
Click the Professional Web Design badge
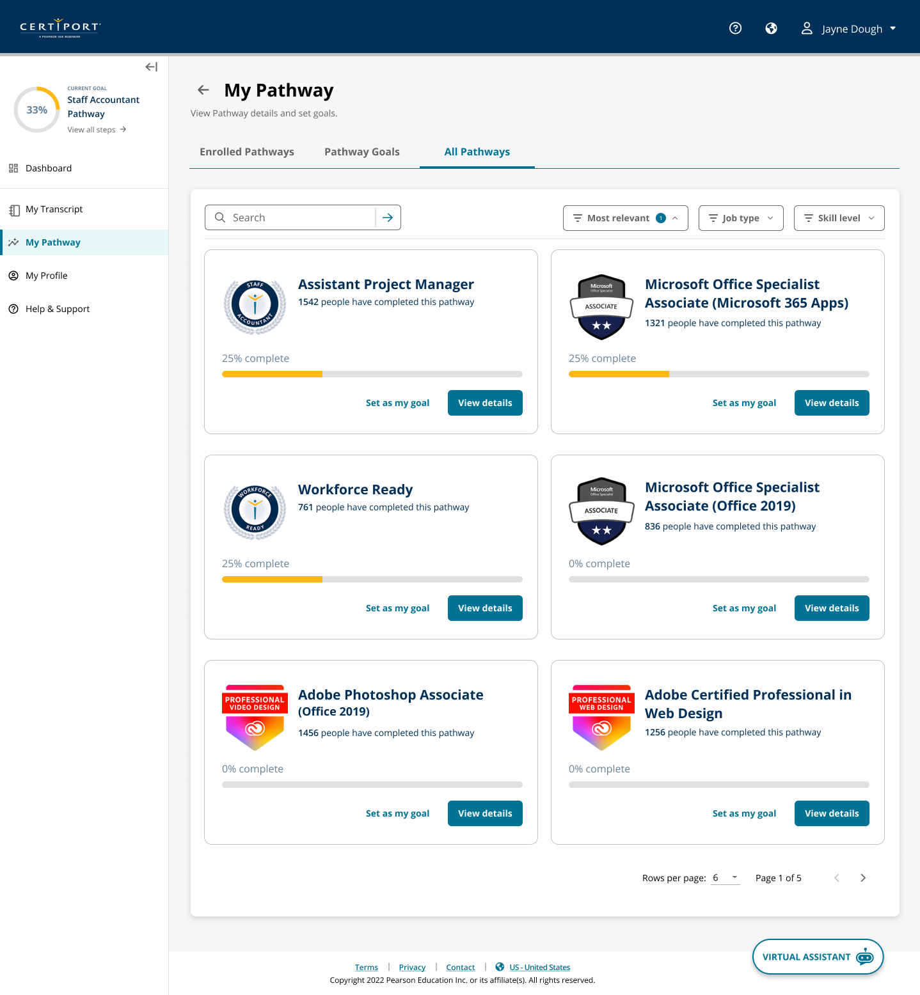601,717
